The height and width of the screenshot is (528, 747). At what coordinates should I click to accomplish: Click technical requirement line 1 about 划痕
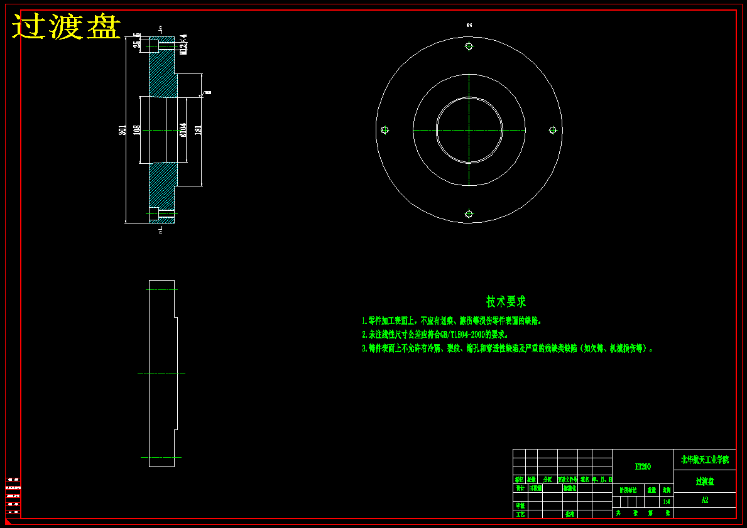pyautogui.click(x=452, y=321)
